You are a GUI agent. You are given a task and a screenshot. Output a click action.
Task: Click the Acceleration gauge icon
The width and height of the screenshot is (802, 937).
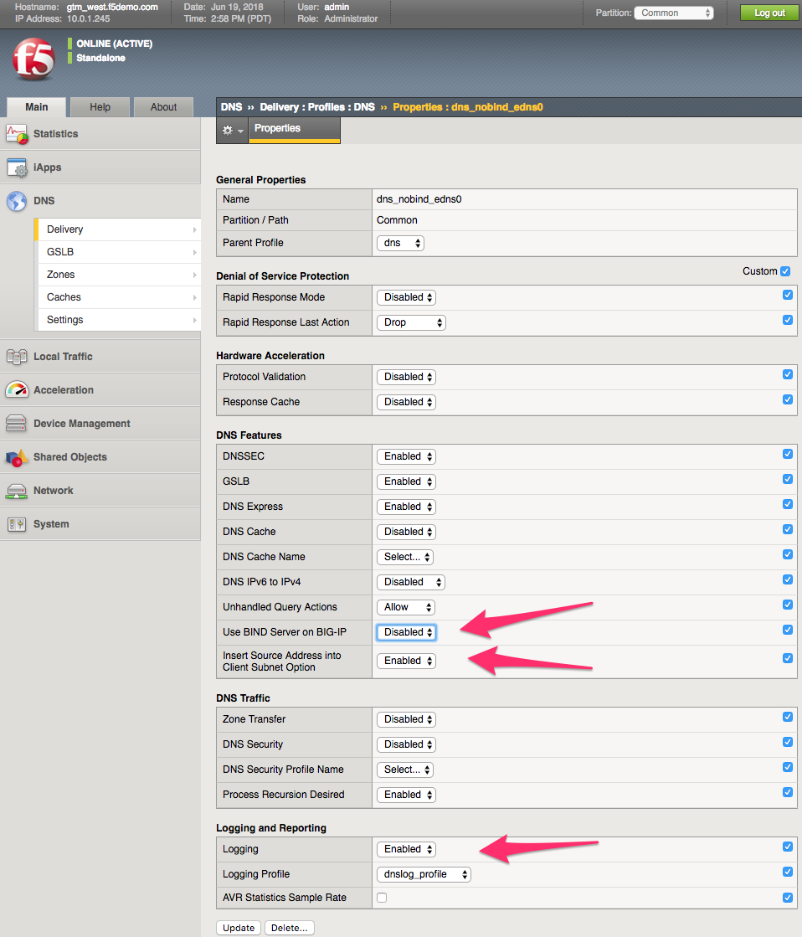click(17, 389)
